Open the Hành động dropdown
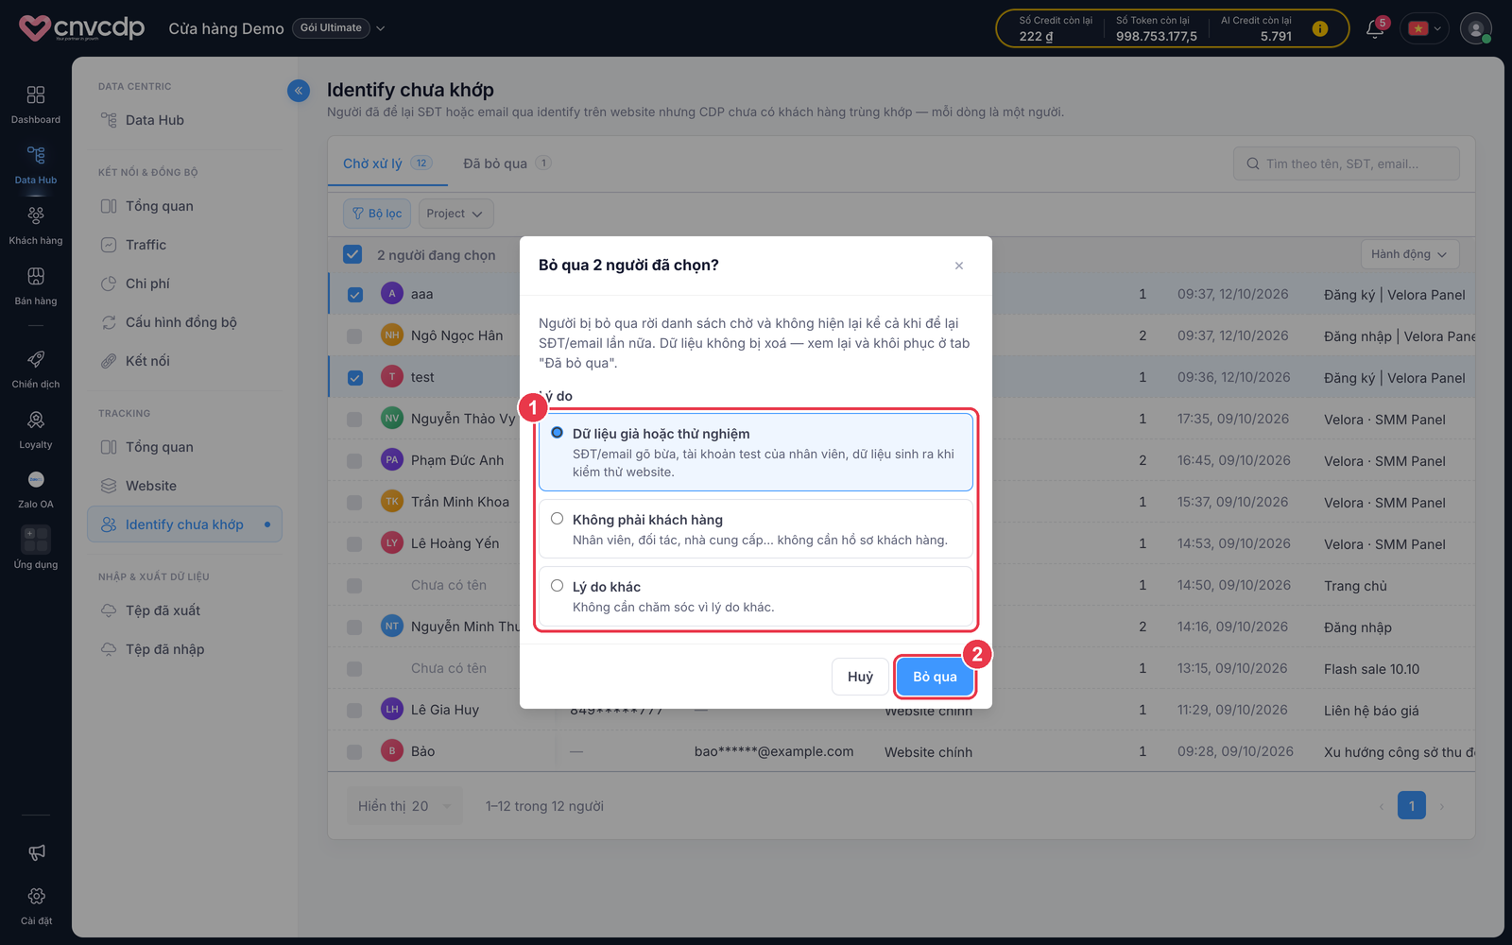This screenshot has width=1512, height=945. click(1410, 254)
